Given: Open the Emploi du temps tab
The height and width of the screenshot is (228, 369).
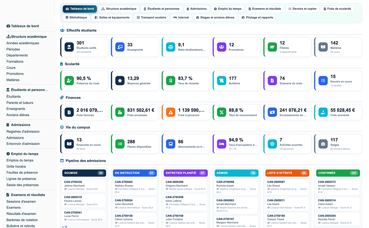Looking at the screenshot, I should coord(228,9).
